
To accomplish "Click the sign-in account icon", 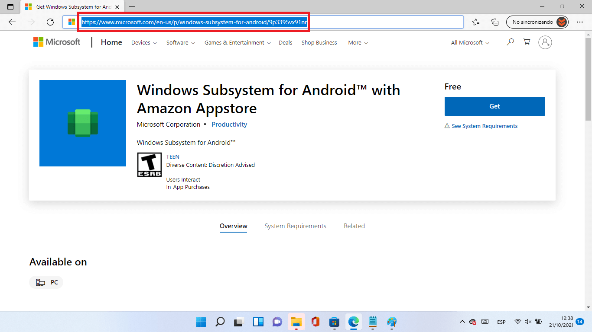I will coord(545,42).
